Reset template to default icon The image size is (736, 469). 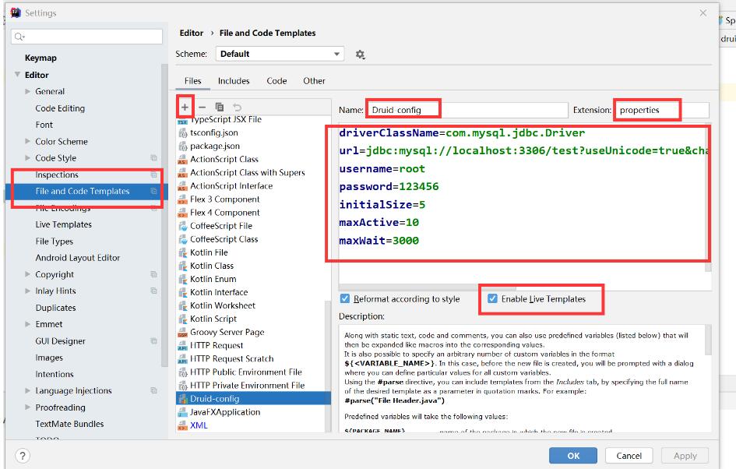pyautogui.click(x=237, y=107)
